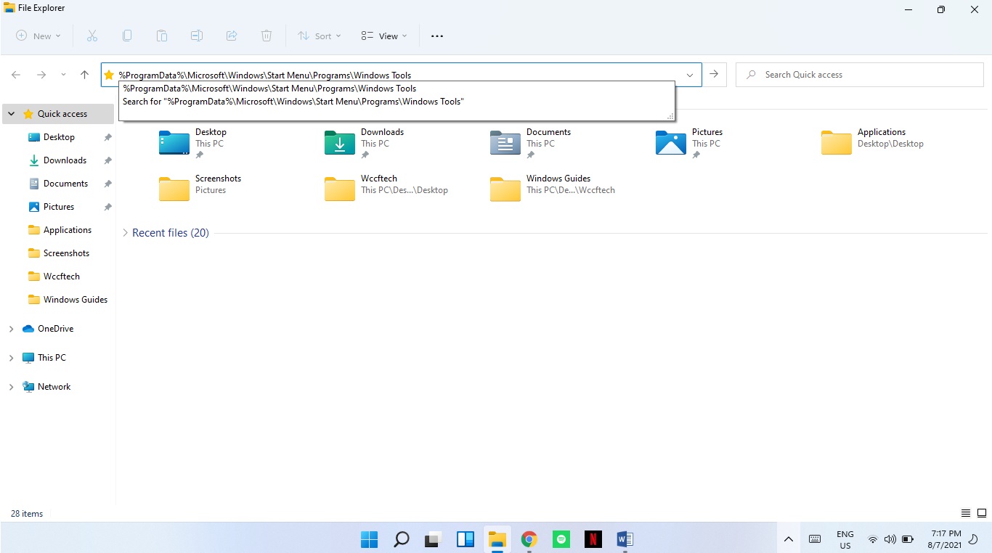Click the go-to-address arrow button
Viewport: 992px width, 553px height.
(714, 74)
